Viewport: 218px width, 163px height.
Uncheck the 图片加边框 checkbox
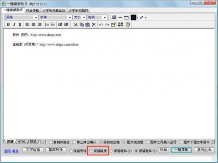124,142
